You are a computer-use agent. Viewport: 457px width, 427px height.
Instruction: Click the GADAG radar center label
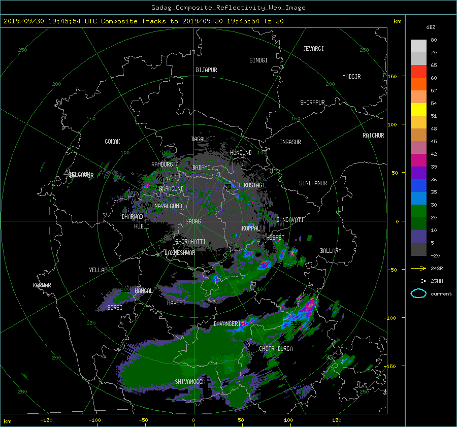point(193,221)
